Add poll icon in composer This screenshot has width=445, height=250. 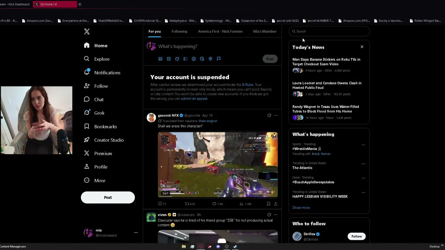pyautogui.click(x=185, y=59)
